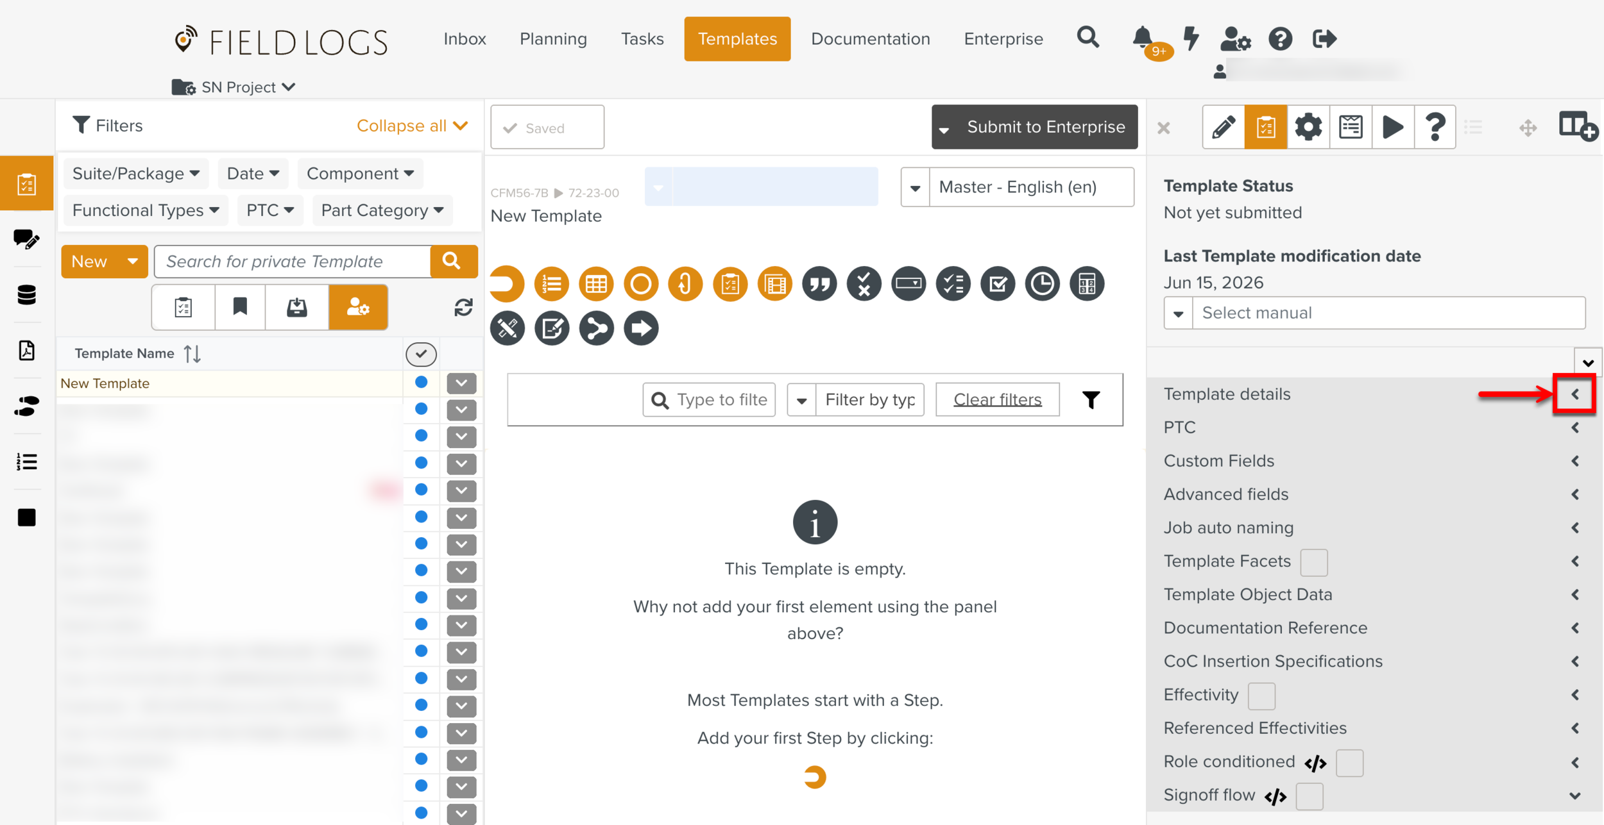Screen dimensions: 1604x825
Task: Open the Date filter dropdown
Action: (253, 174)
